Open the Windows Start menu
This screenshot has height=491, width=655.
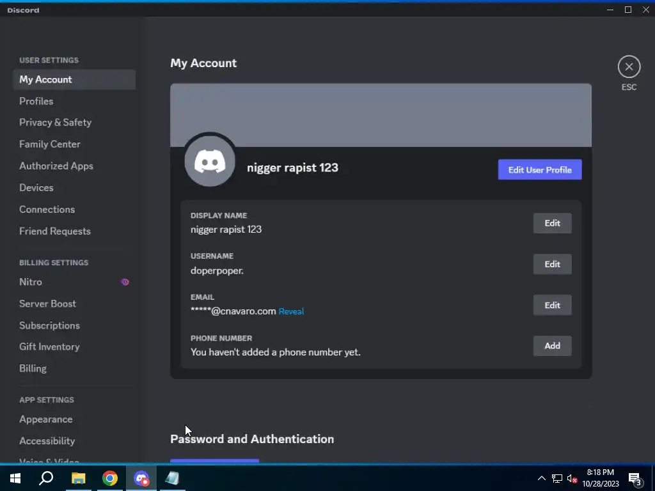click(x=15, y=478)
